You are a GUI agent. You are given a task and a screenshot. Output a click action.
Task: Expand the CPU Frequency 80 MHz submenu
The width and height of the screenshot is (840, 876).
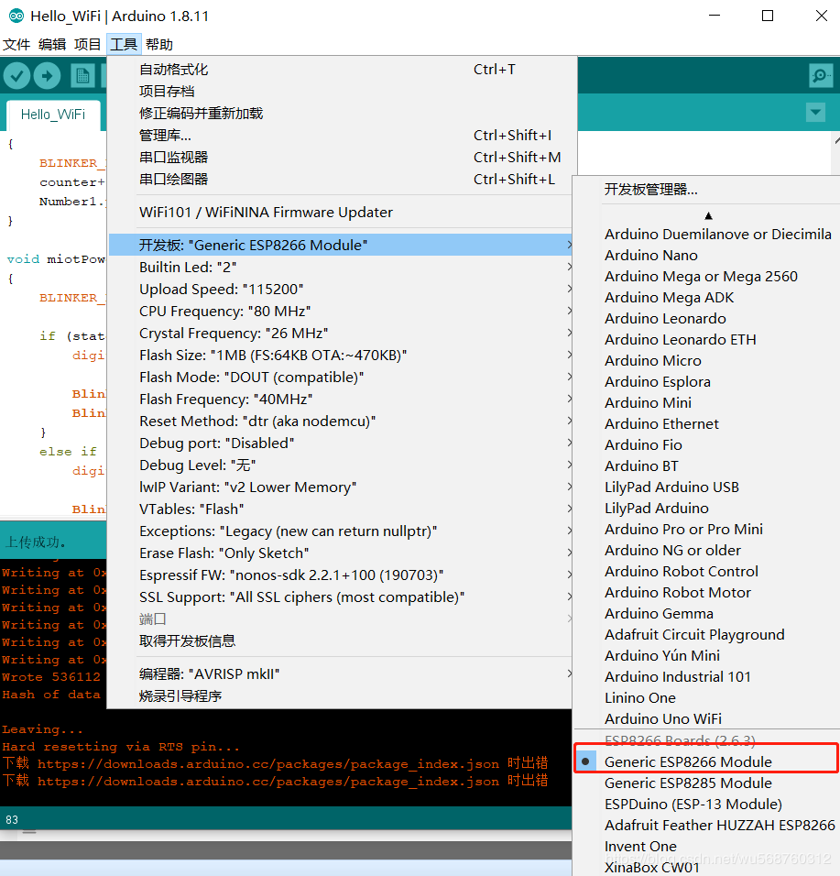tap(340, 311)
